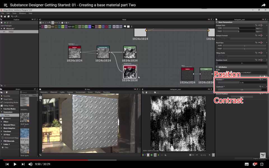Add a Blur node from the toolbar
269x168 pixels.
[49, 27]
